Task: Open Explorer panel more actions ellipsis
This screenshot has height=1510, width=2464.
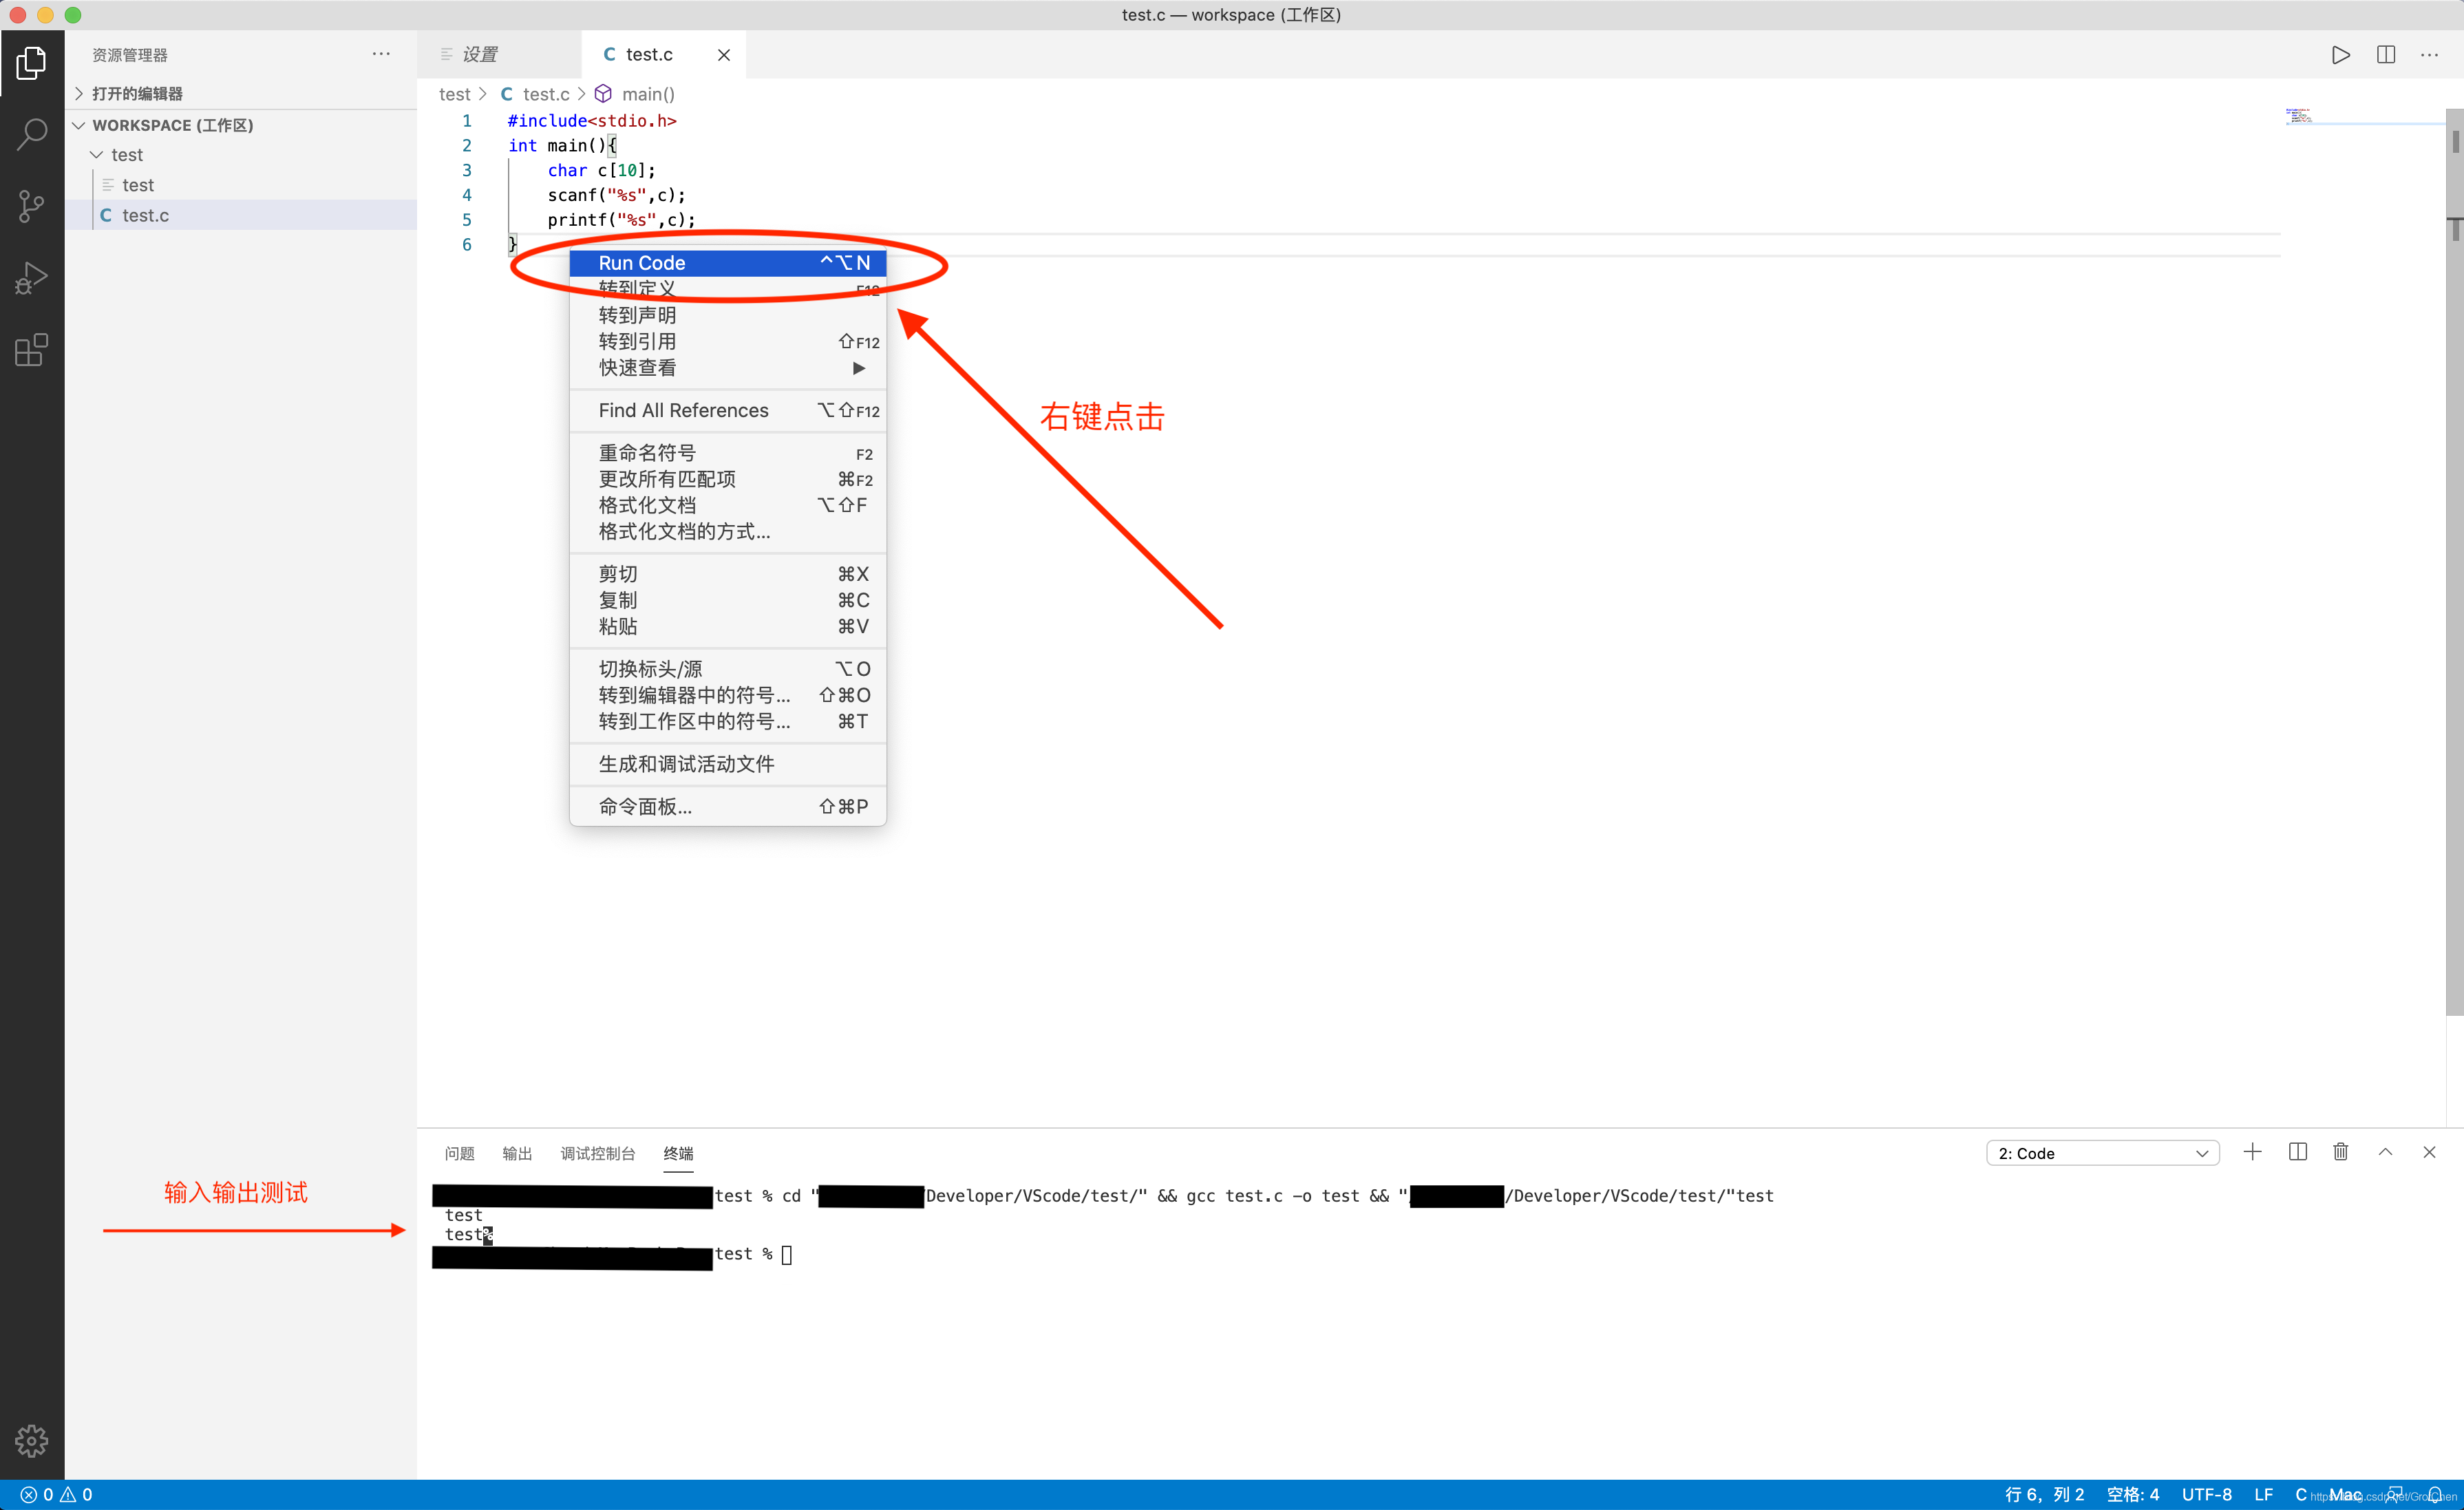Action: tap(381, 54)
